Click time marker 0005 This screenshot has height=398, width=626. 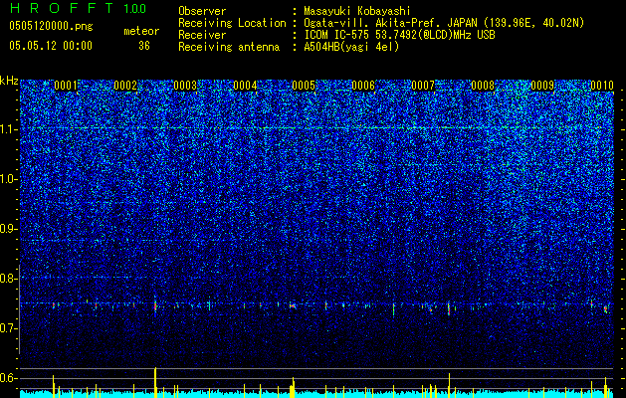(304, 86)
